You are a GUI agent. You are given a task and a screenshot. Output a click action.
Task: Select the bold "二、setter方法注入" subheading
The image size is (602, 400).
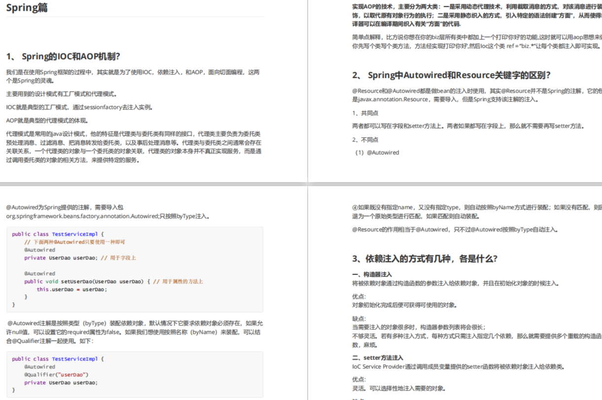click(378, 358)
